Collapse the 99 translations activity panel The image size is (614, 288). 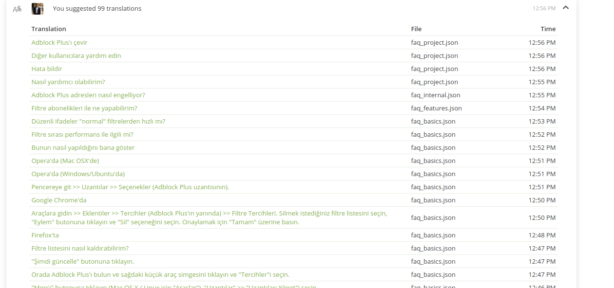click(566, 8)
